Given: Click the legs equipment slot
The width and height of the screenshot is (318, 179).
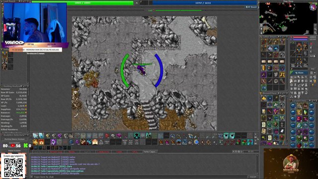Looking at the screenshot, I should (x=299, y=58).
